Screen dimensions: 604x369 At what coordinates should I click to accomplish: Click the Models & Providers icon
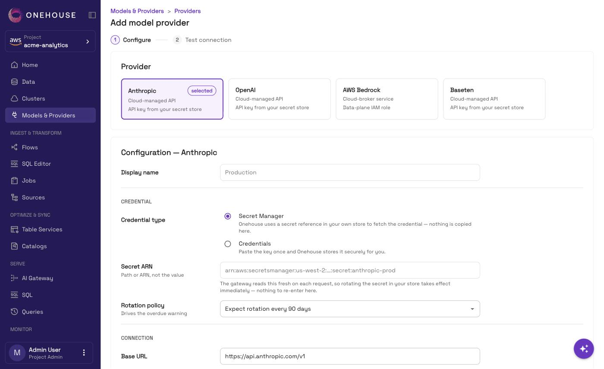[x=14, y=115]
